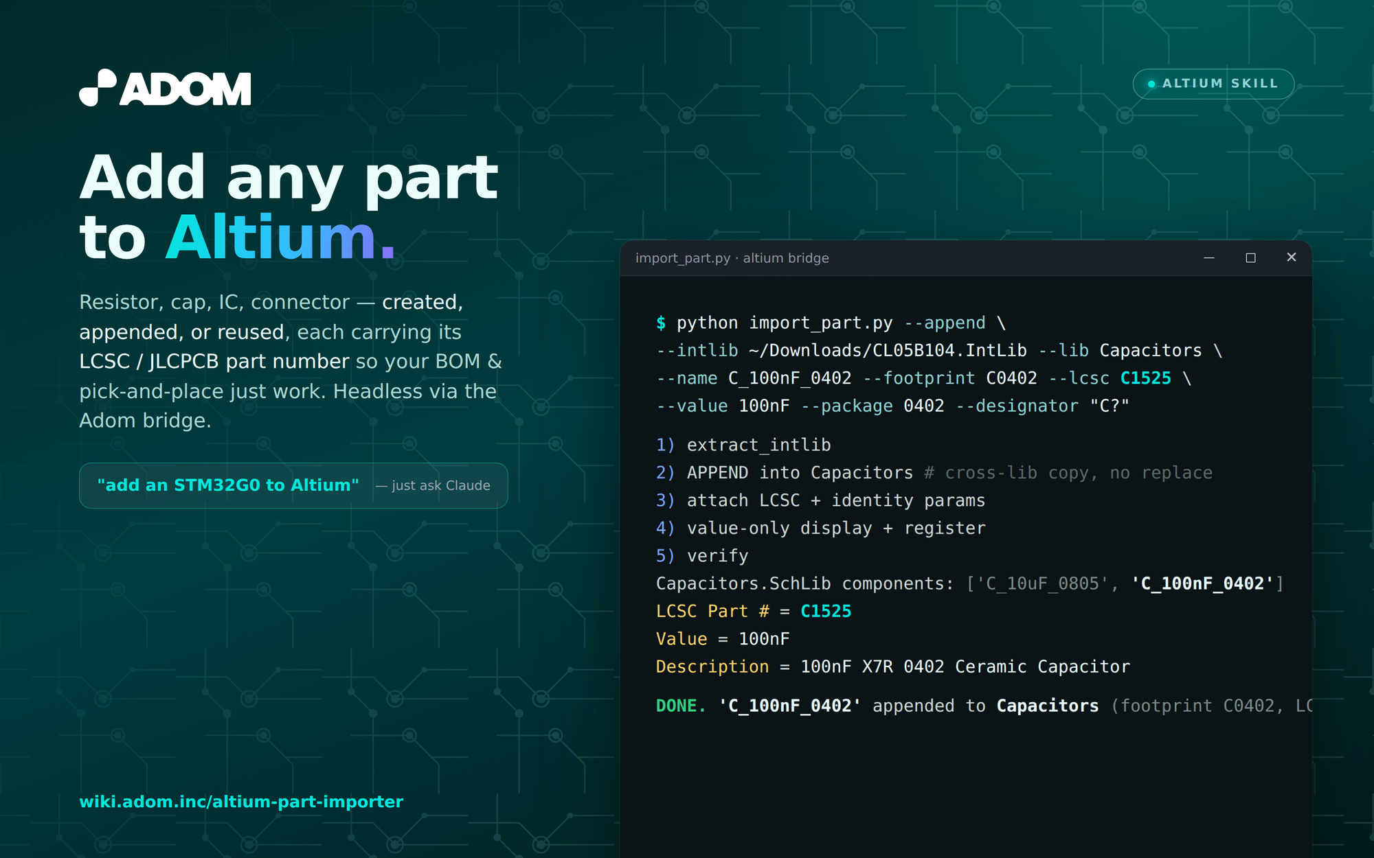Click "100nF X7R 0402 Ceramic Capacitor" text

pos(965,667)
